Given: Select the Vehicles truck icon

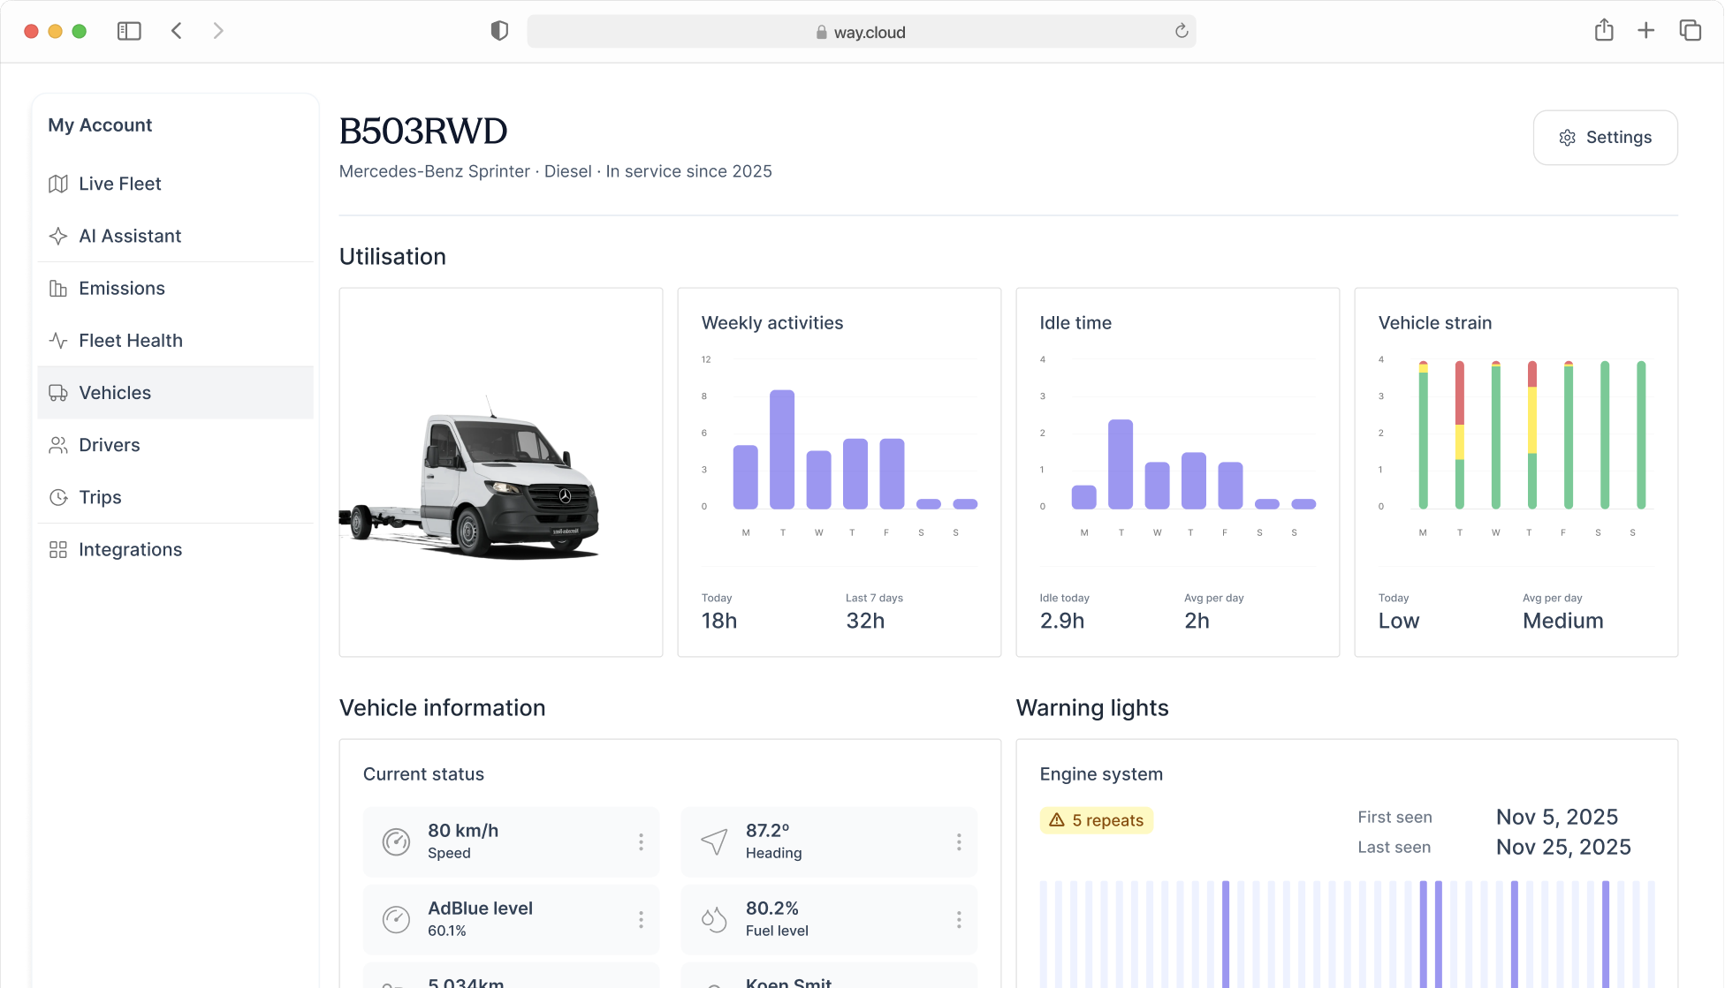Looking at the screenshot, I should click(x=58, y=392).
